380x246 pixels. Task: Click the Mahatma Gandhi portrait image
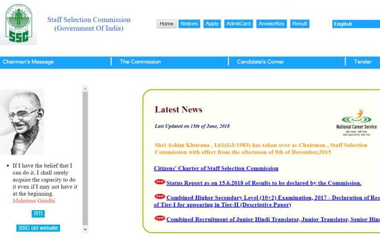21,122
